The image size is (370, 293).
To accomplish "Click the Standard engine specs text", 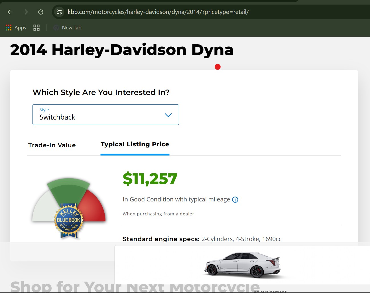I will click(202, 239).
